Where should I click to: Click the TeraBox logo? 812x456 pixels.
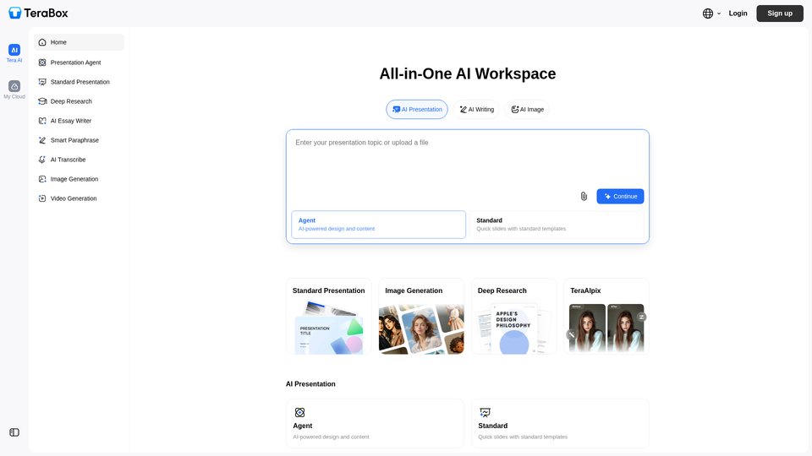pyautogui.click(x=38, y=13)
